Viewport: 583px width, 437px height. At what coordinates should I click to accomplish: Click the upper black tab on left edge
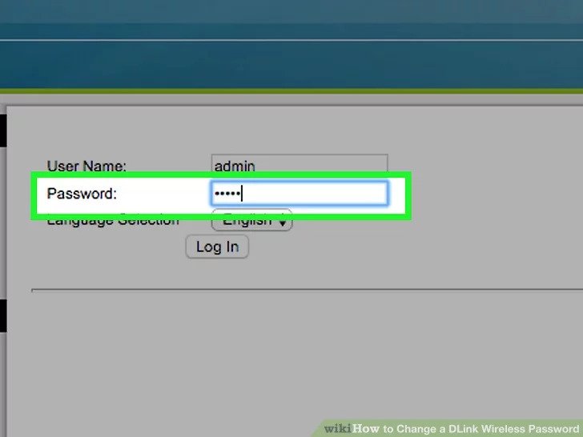[x=3, y=130]
